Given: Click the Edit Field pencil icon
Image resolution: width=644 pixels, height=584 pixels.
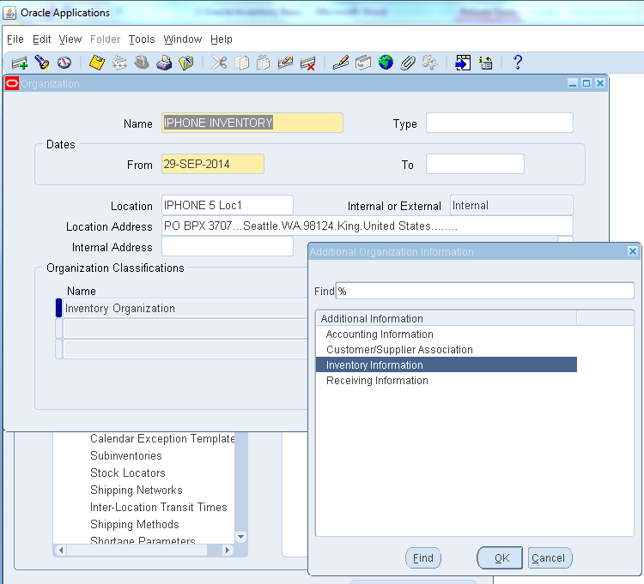Looking at the screenshot, I should tap(341, 63).
